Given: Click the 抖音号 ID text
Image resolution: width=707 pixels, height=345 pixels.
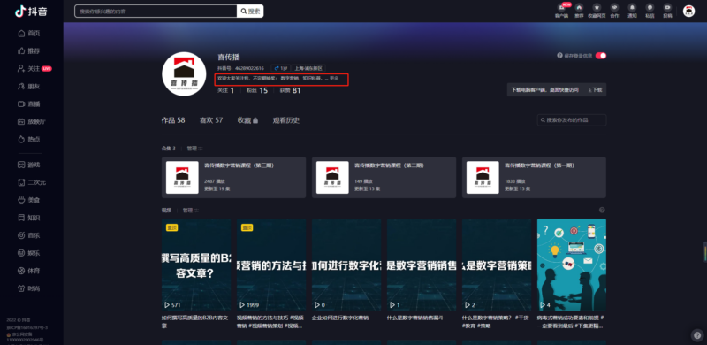Looking at the screenshot, I should [240, 68].
